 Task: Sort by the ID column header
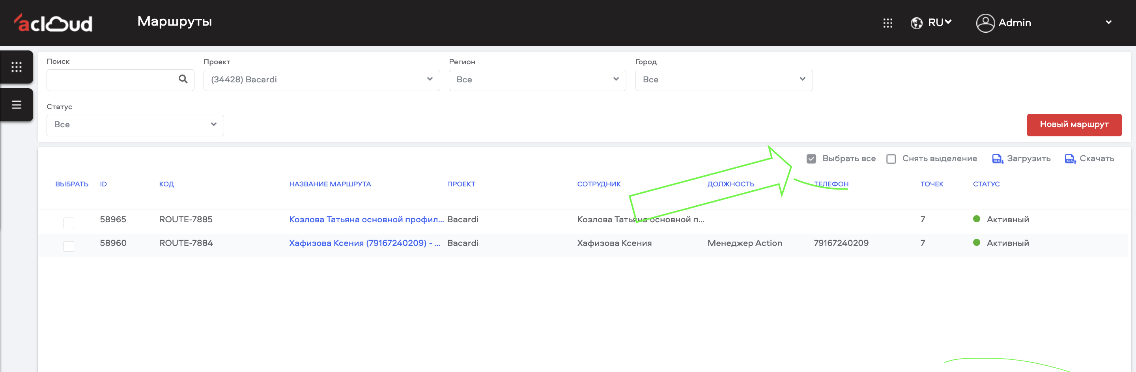103,184
